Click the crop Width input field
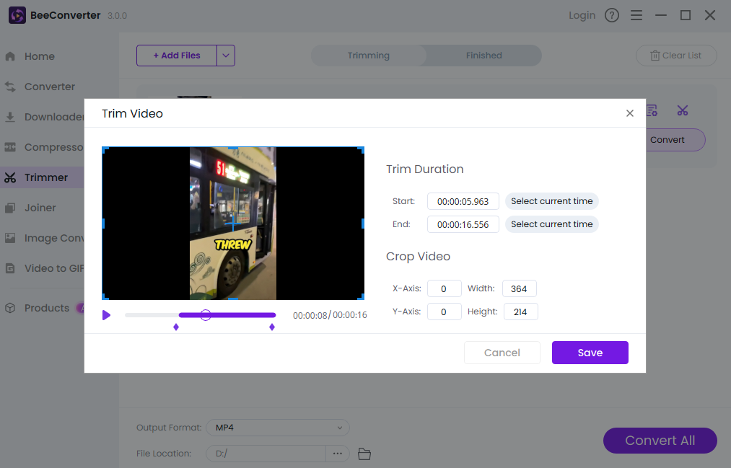 (x=519, y=288)
